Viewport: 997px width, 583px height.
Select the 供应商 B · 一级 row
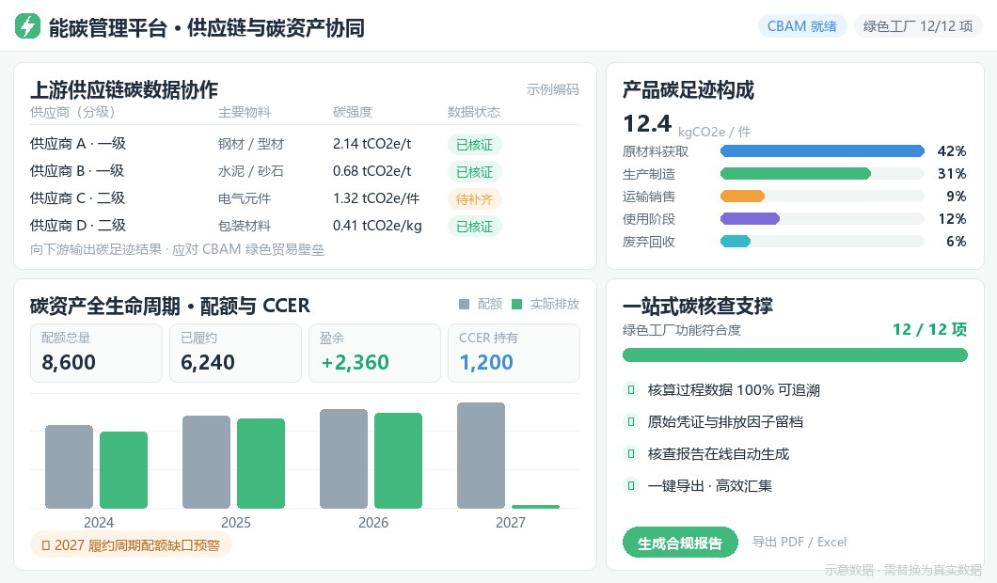coord(305,171)
